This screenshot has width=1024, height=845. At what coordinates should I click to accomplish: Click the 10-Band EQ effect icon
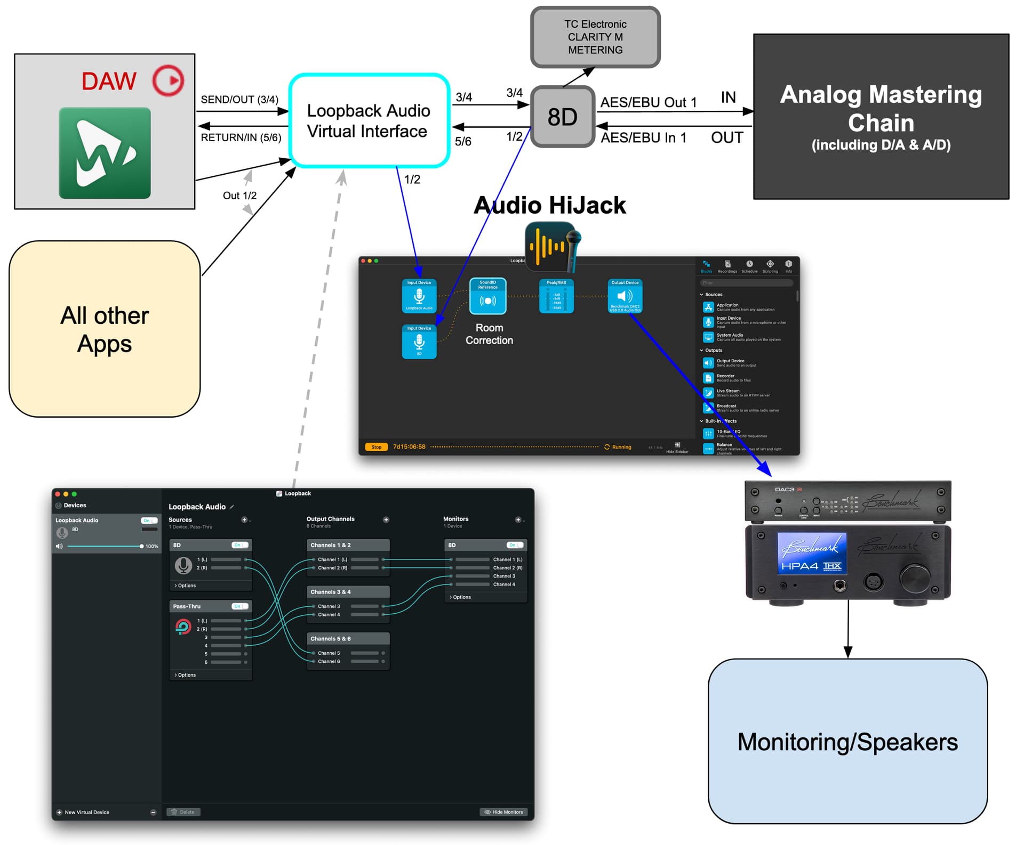tap(708, 434)
